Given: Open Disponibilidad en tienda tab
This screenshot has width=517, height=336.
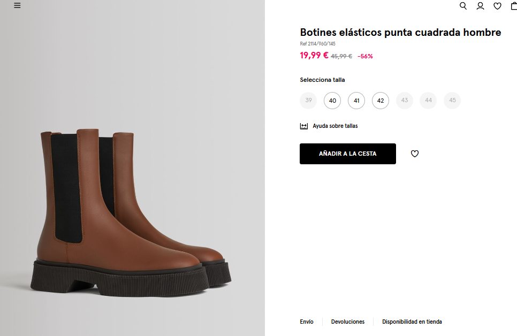Looking at the screenshot, I should coord(412,322).
